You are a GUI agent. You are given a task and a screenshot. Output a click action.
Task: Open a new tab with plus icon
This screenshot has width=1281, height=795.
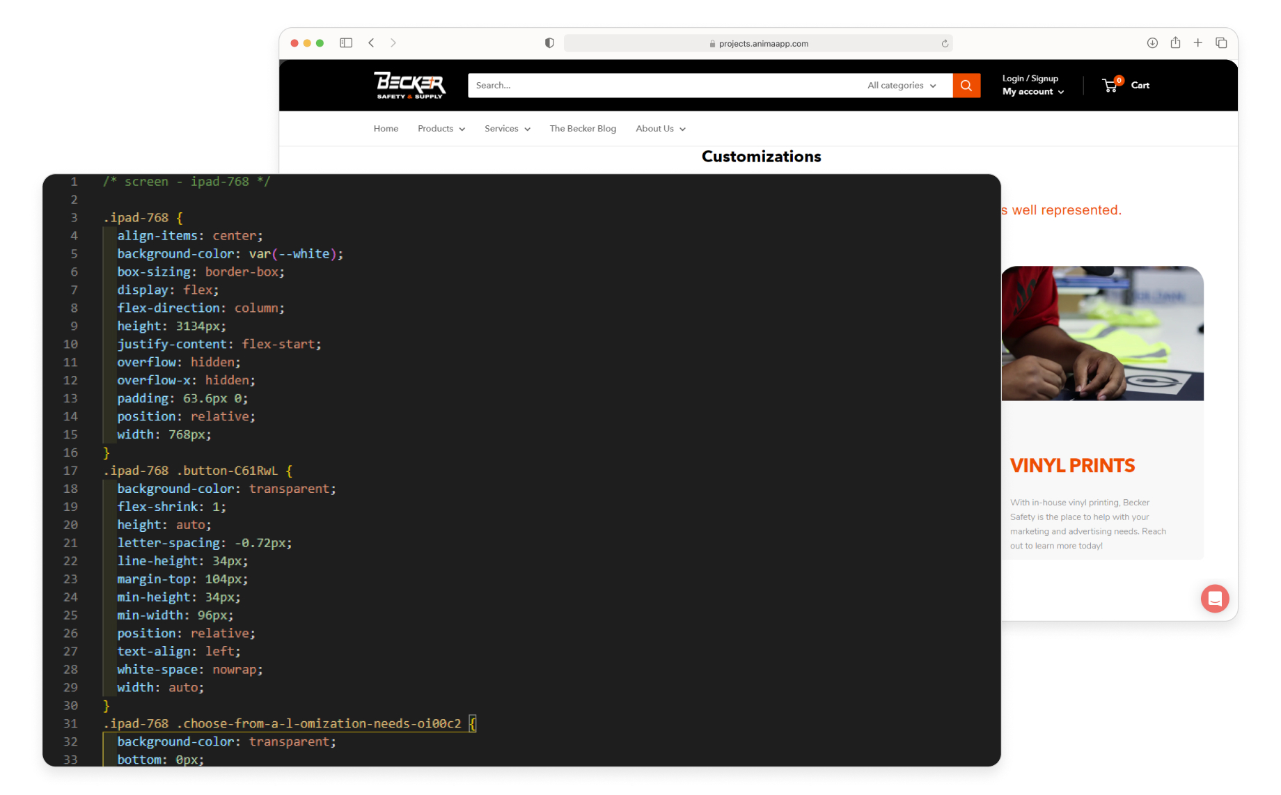coord(1198,43)
